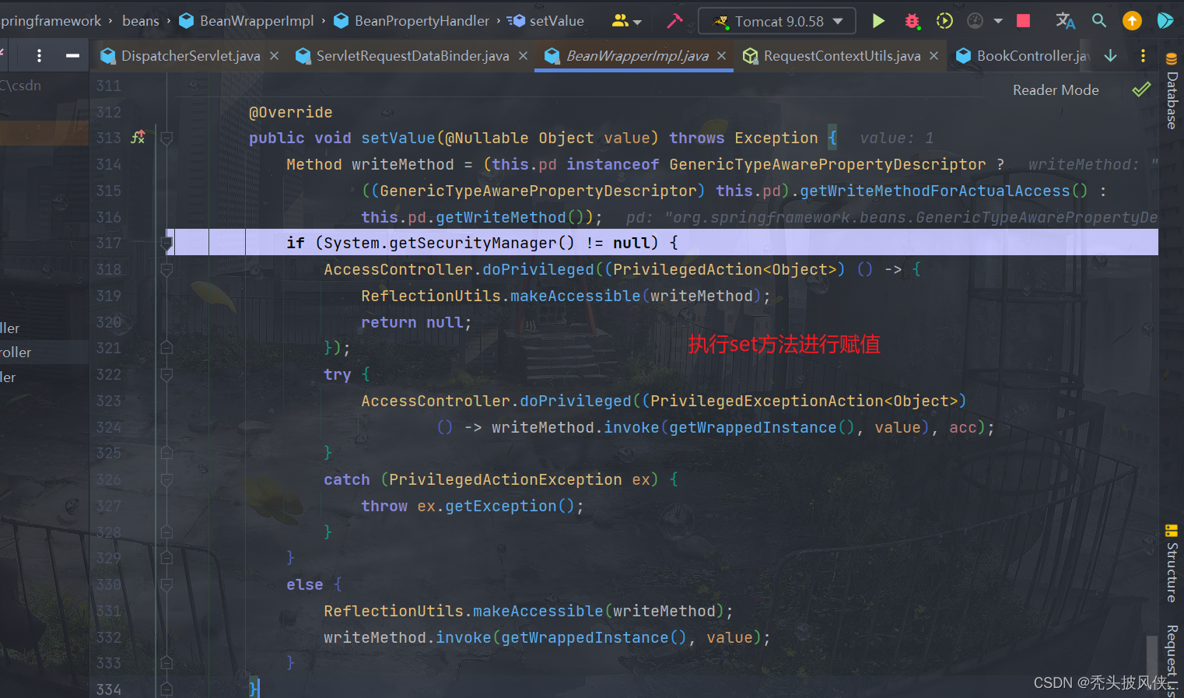This screenshot has height=698, width=1184.
Task: Click the getWriteMethodForActualAccess call
Action: 935,191
